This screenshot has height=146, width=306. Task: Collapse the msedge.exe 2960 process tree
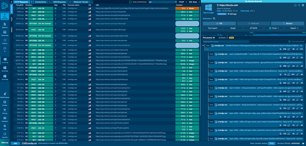pyautogui.click(x=203, y=46)
